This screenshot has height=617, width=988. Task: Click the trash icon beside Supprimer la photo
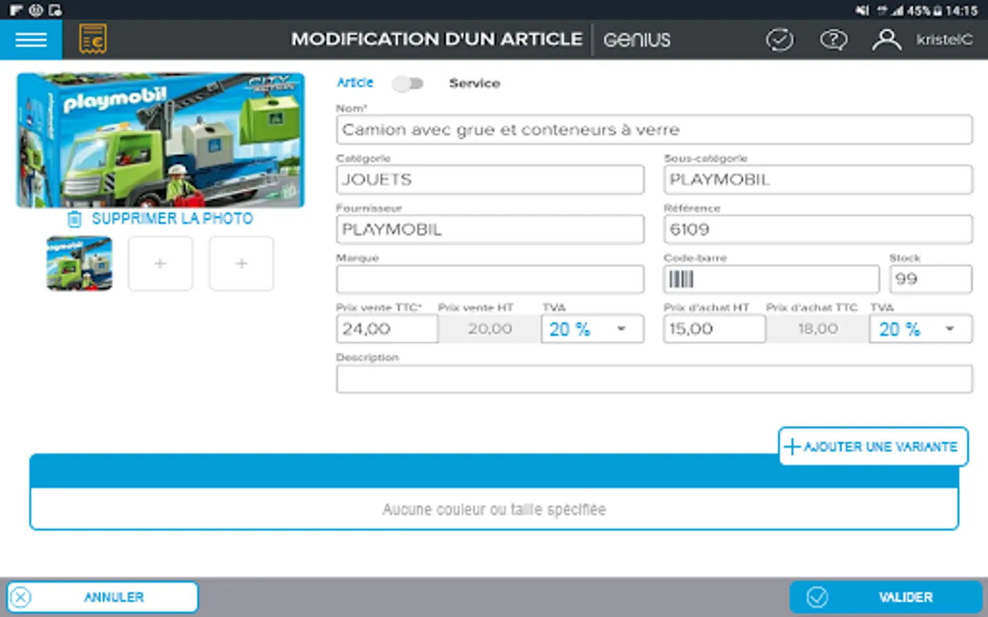pyautogui.click(x=74, y=219)
